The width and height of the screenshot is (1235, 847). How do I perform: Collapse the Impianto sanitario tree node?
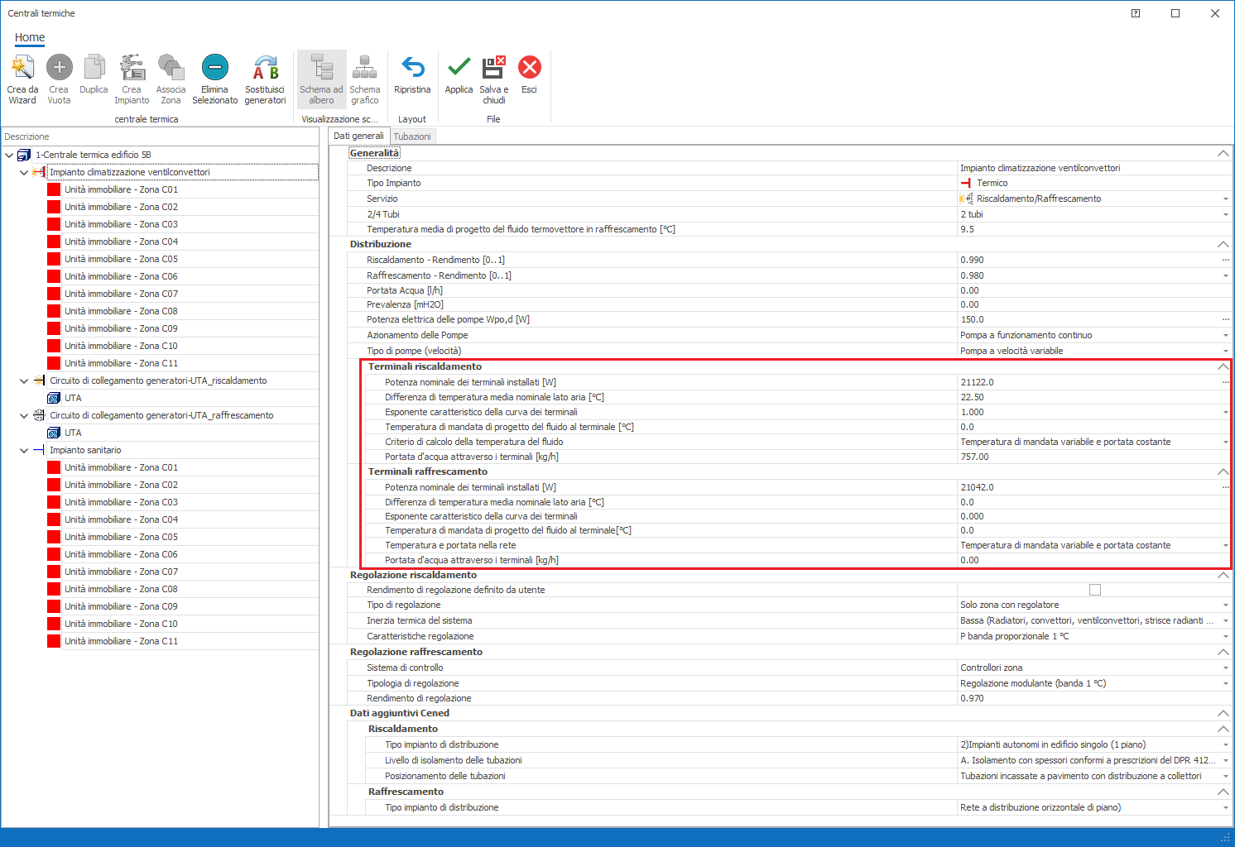[x=24, y=450]
